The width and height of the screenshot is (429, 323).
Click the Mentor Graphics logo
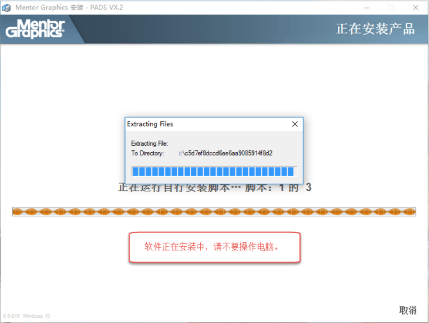tap(35, 29)
